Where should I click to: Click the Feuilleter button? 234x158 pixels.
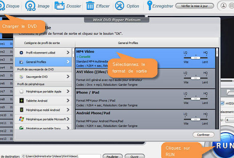pyautogui.click(x=113, y=156)
